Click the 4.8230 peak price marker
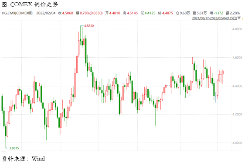Screen dimensions: 245x164 [x=89, y=26]
